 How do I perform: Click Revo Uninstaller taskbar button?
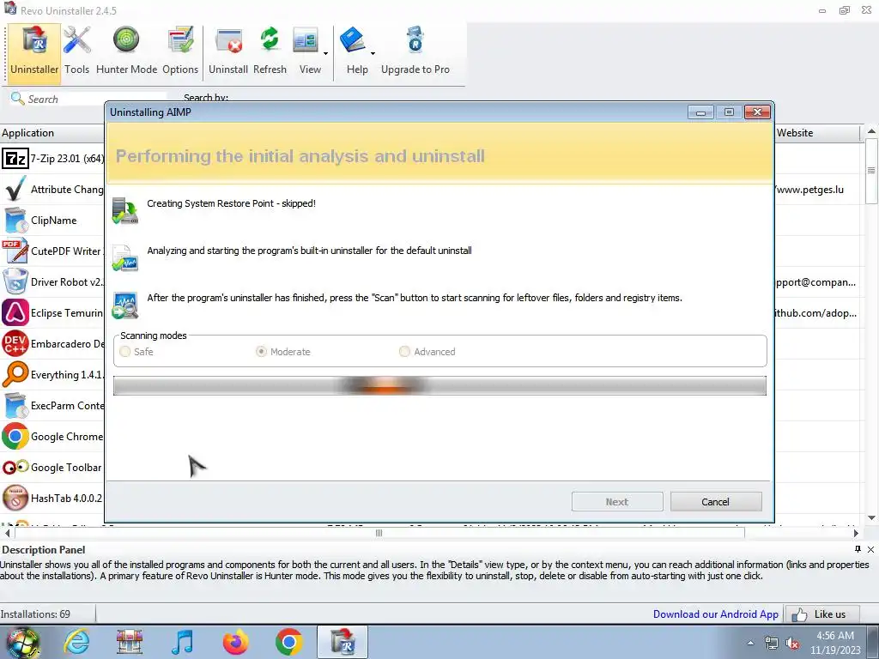click(x=342, y=642)
